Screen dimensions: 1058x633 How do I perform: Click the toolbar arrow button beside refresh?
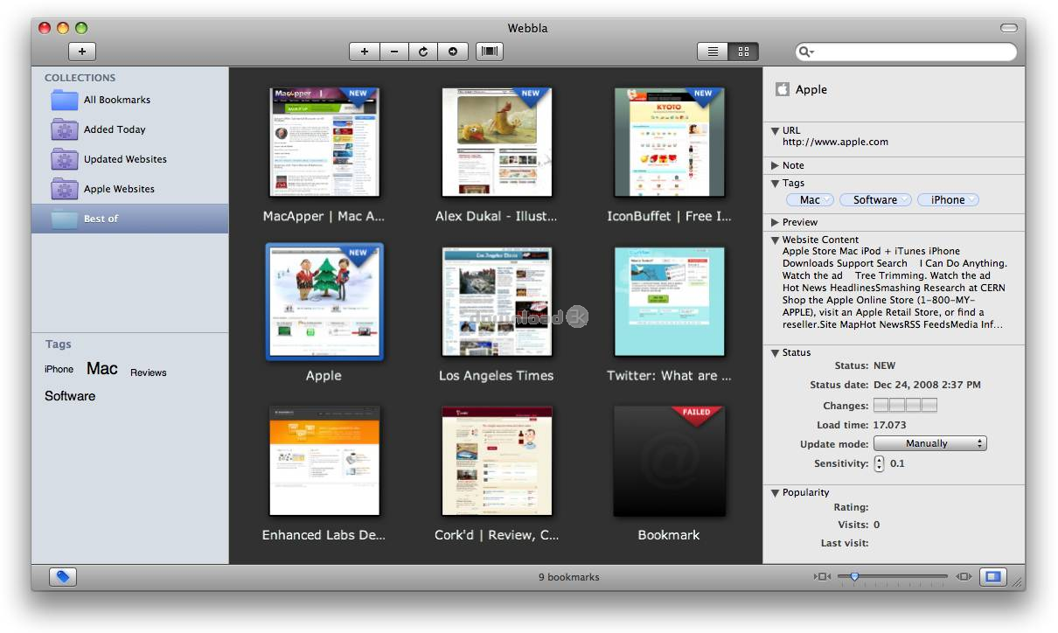click(453, 52)
